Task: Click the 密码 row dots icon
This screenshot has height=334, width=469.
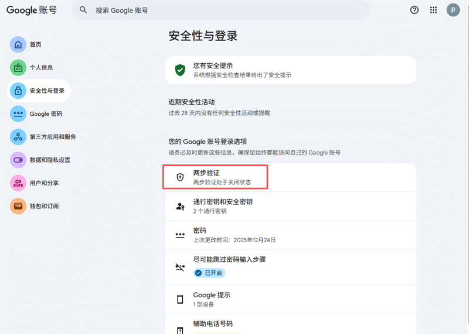Action: pos(180,235)
